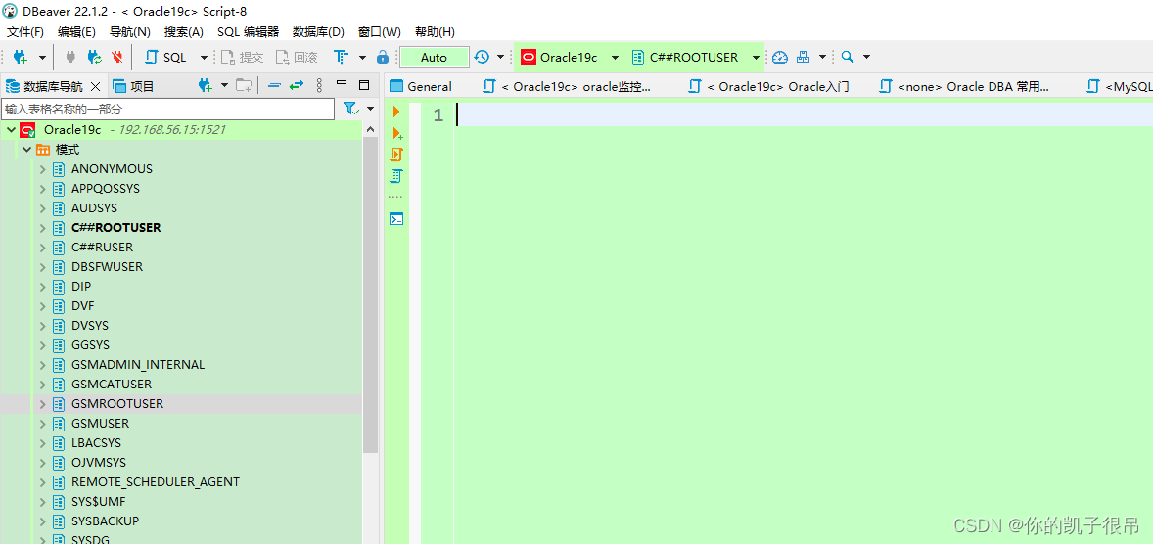Open dropdown next to transaction log icon
Screen dimensions: 1153x544
coord(362,58)
